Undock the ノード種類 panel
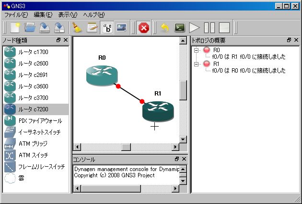This screenshot has width=302, height=204. coord(58,40)
